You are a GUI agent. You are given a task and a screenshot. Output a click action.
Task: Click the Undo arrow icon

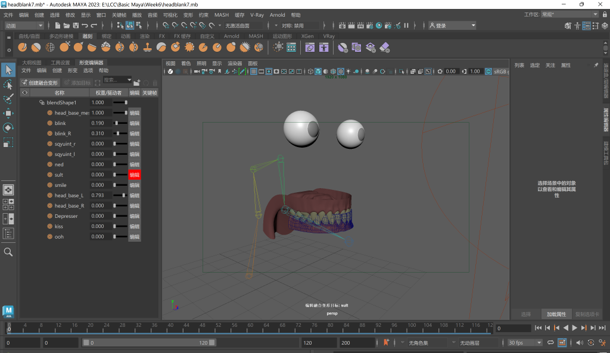(x=85, y=26)
